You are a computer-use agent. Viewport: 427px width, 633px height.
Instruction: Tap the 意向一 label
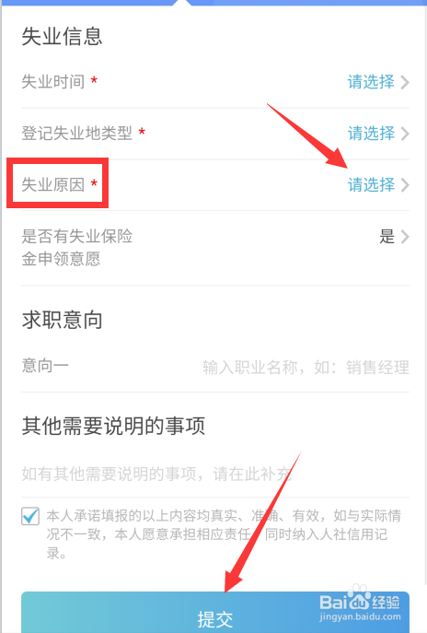(45, 366)
